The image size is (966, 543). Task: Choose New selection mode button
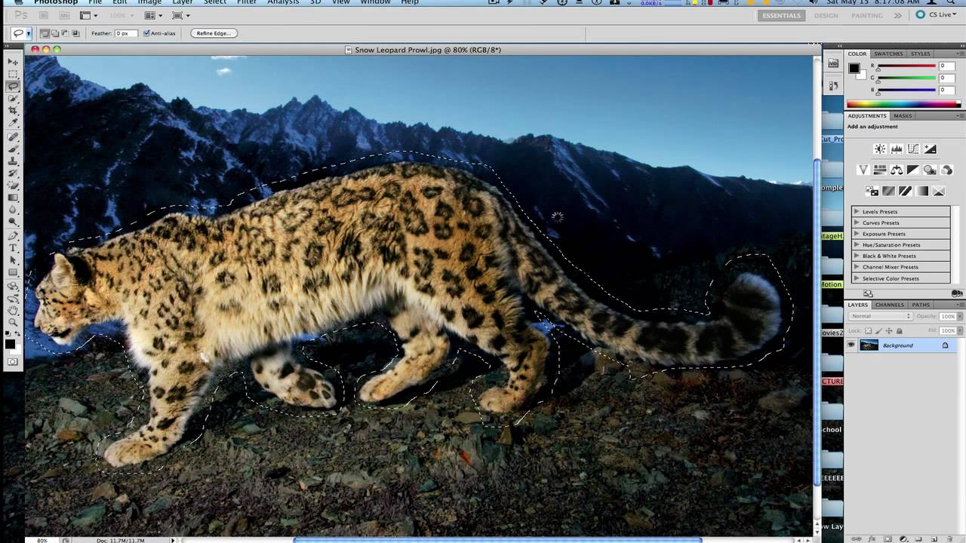[45, 33]
